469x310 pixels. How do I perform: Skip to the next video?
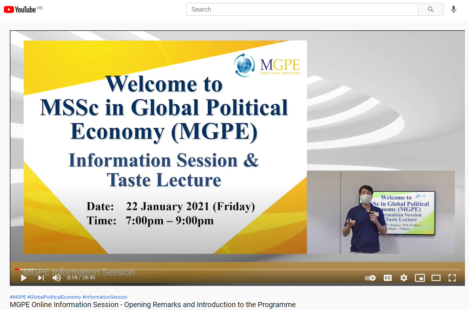coord(41,278)
